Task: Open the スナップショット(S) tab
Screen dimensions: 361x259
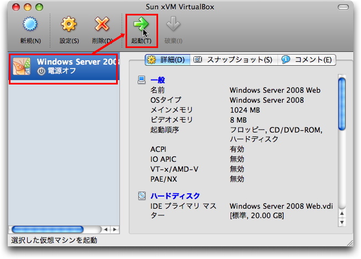Action: 234,60
